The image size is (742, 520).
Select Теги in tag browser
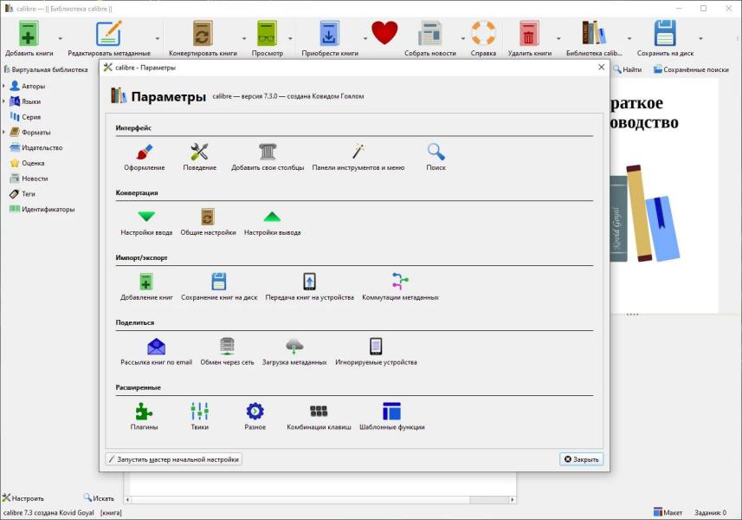click(23, 193)
